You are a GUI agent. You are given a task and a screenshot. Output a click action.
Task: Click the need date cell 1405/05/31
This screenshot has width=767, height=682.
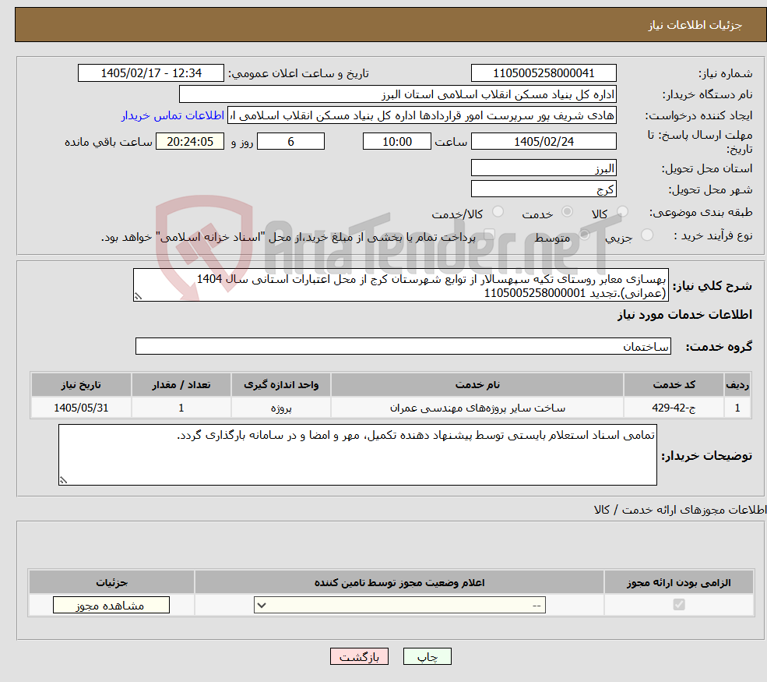pyautogui.click(x=81, y=408)
